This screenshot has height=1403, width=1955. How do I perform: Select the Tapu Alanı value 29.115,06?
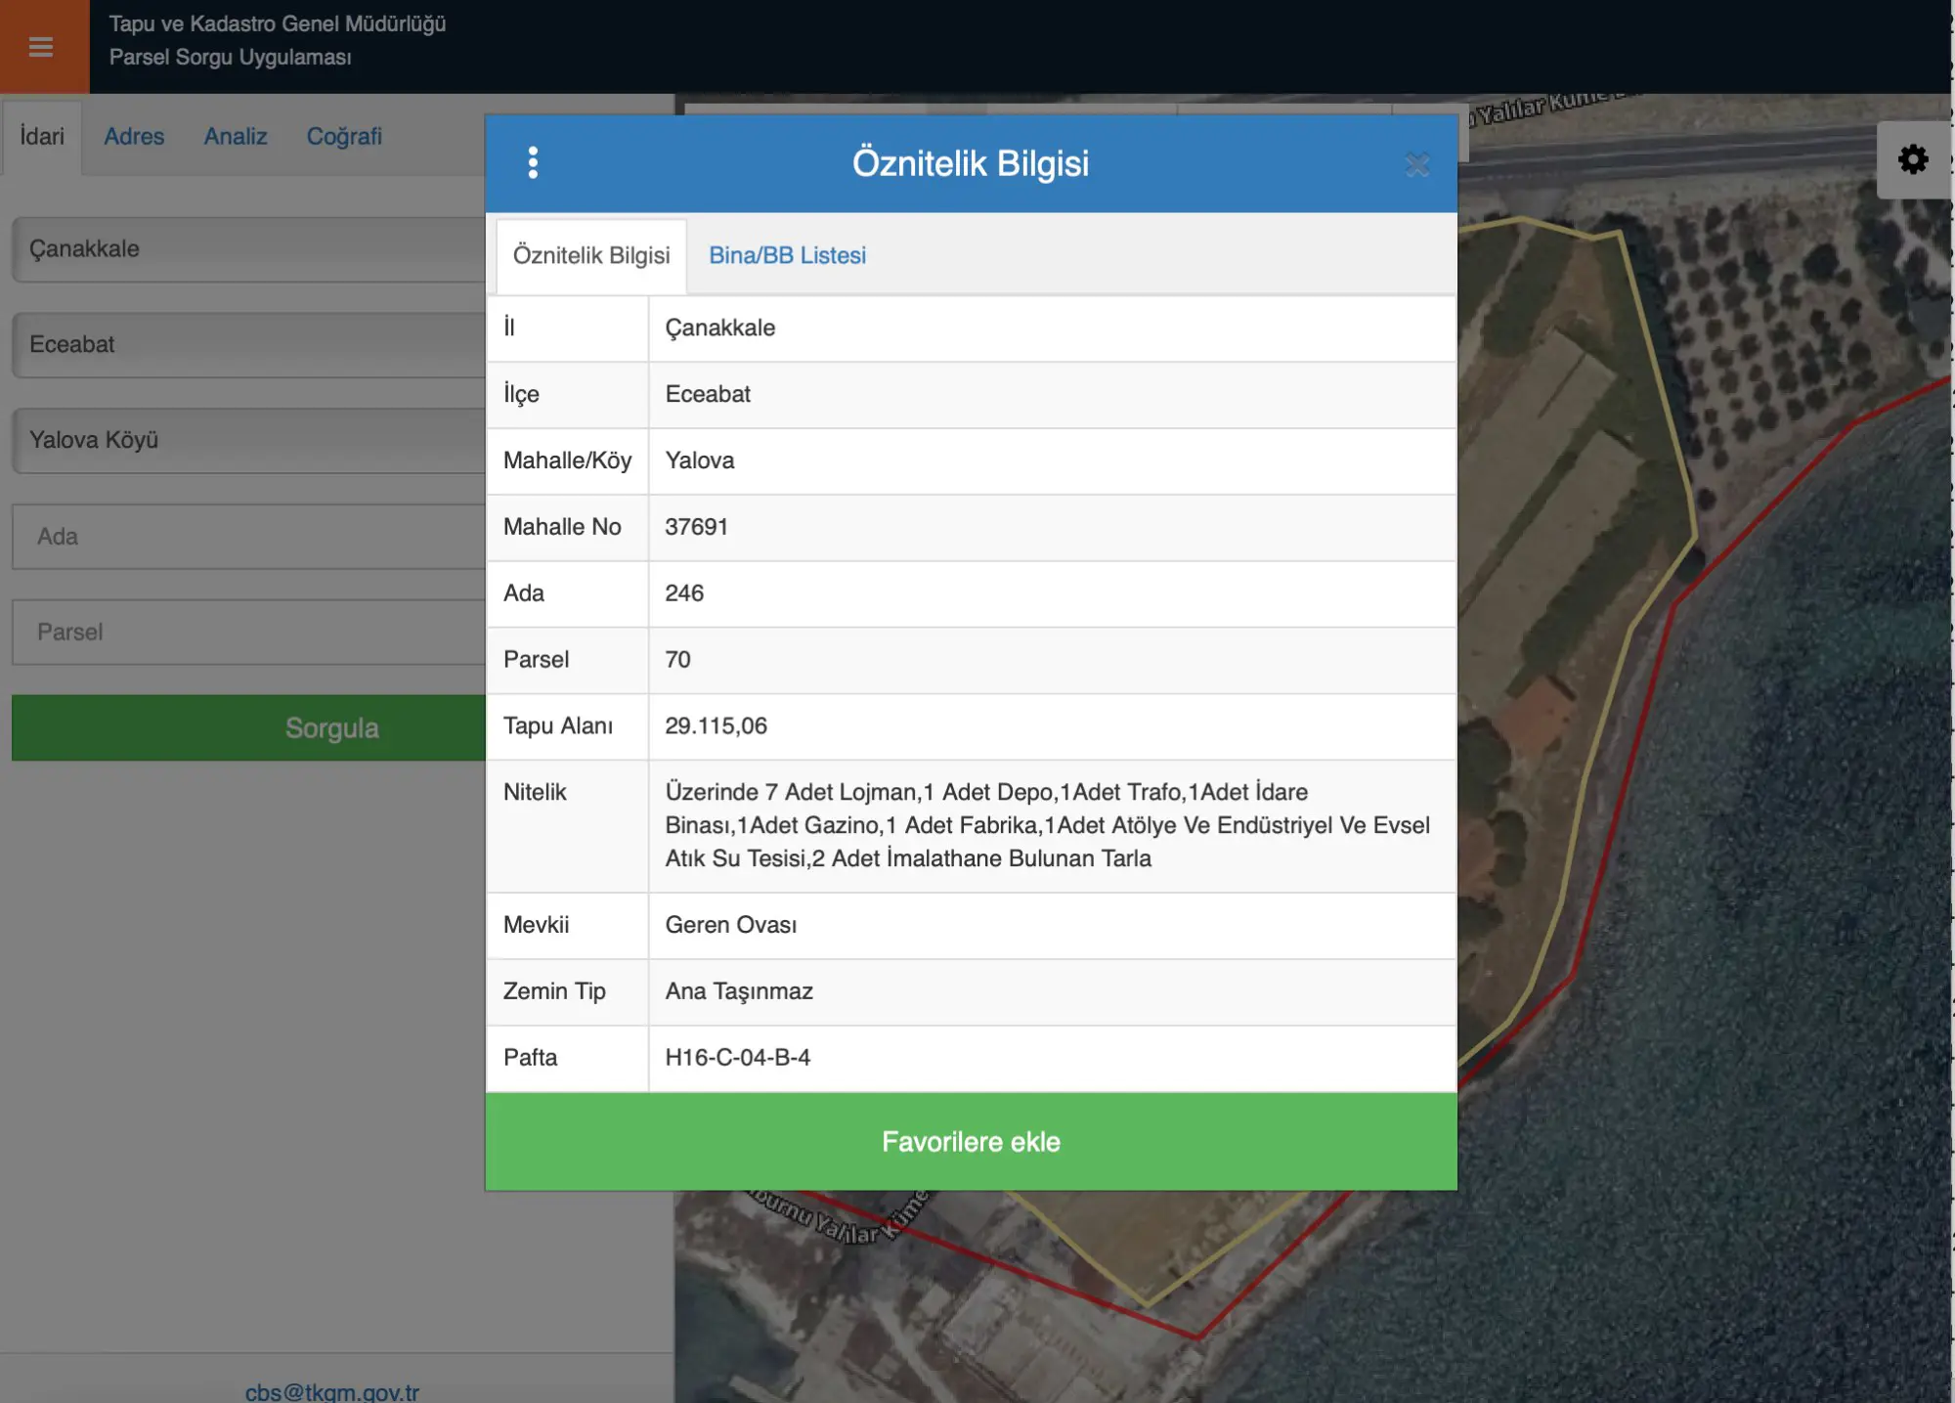[x=716, y=726]
